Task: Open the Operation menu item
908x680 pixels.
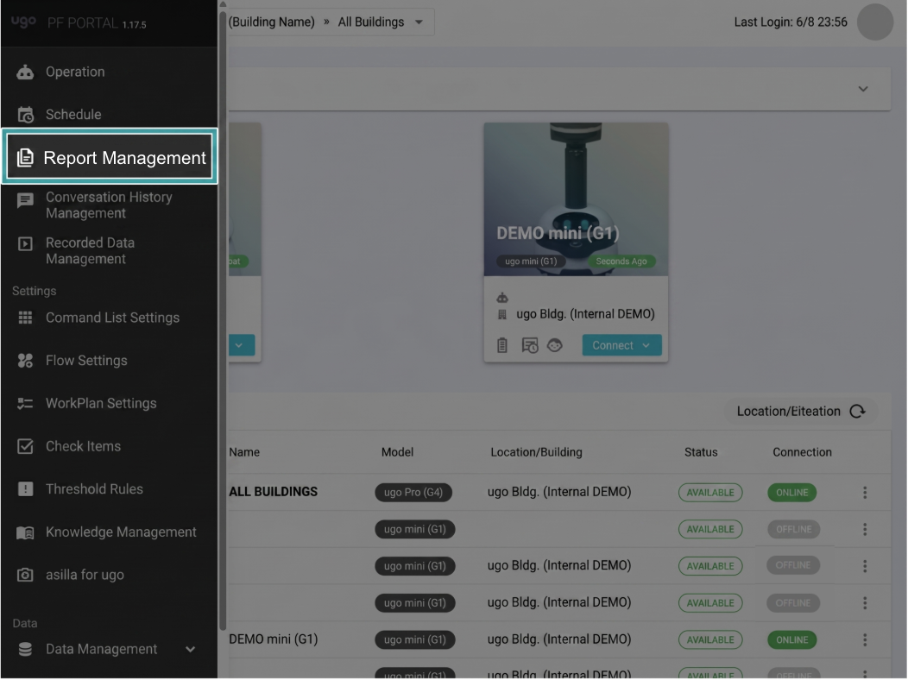Action: [x=109, y=72]
